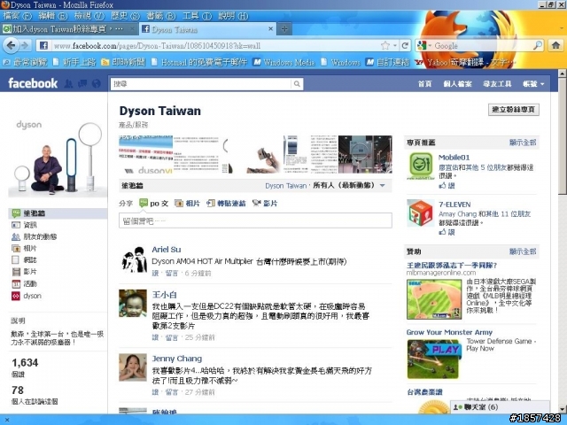Open Hotmail bookmark in bookmarks toolbar
Screen dimensions: 567x425
(x=199, y=62)
